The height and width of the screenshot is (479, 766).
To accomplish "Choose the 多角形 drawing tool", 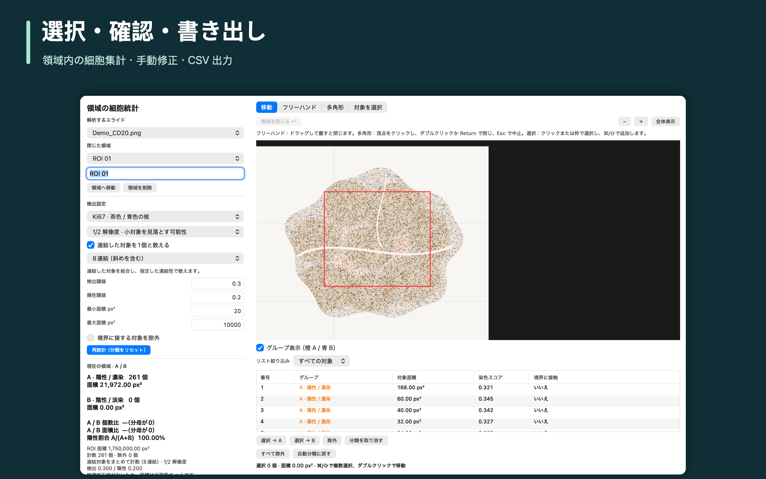I will click(335, 107).
